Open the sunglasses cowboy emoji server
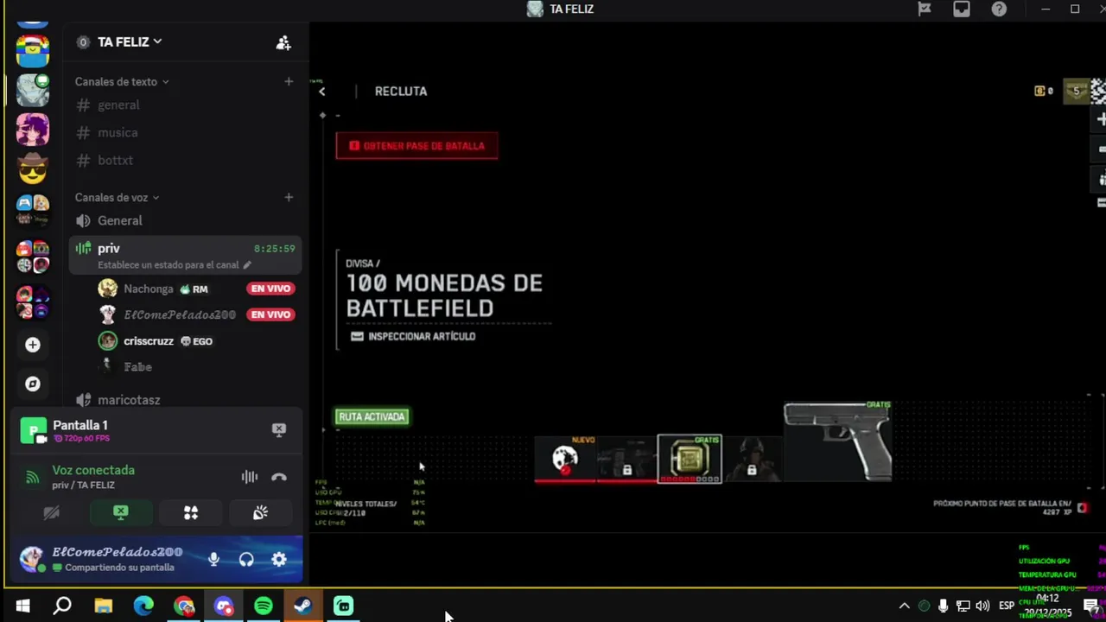This screenshot has height=622, width=1106. 33,169
